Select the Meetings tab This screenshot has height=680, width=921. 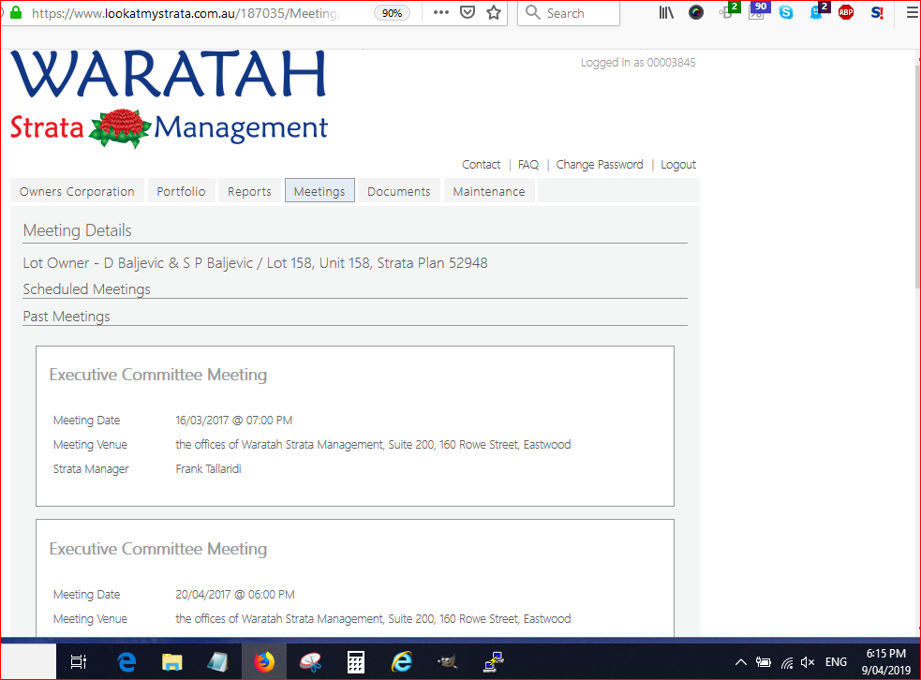coord(319,191)
